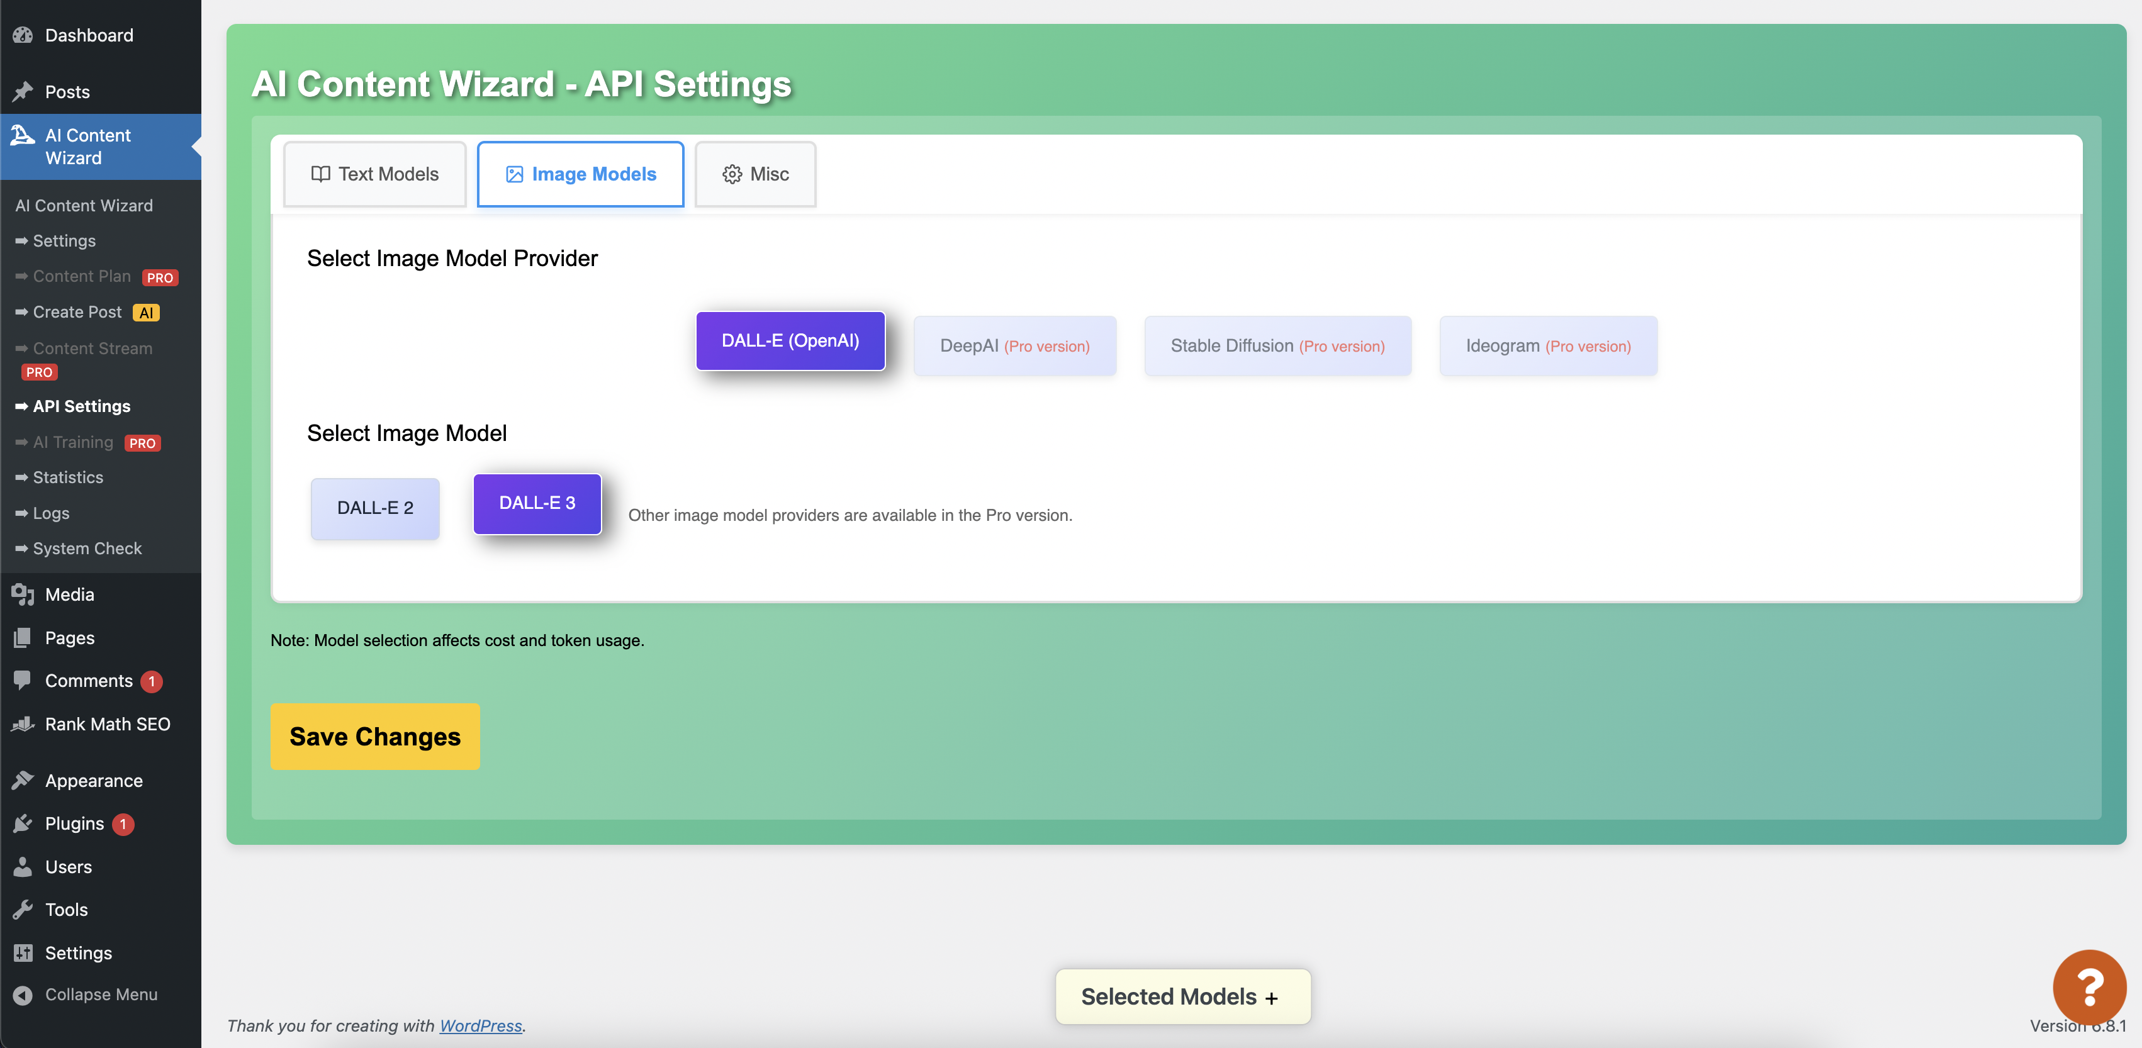Image resolution: width=2142 pixels, height=1048 pixels.
Task: Click the 'Other image model providers' Pro notice
Action: [850, 515]
